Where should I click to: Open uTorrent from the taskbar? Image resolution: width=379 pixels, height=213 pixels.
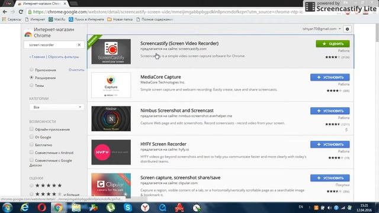111,208
